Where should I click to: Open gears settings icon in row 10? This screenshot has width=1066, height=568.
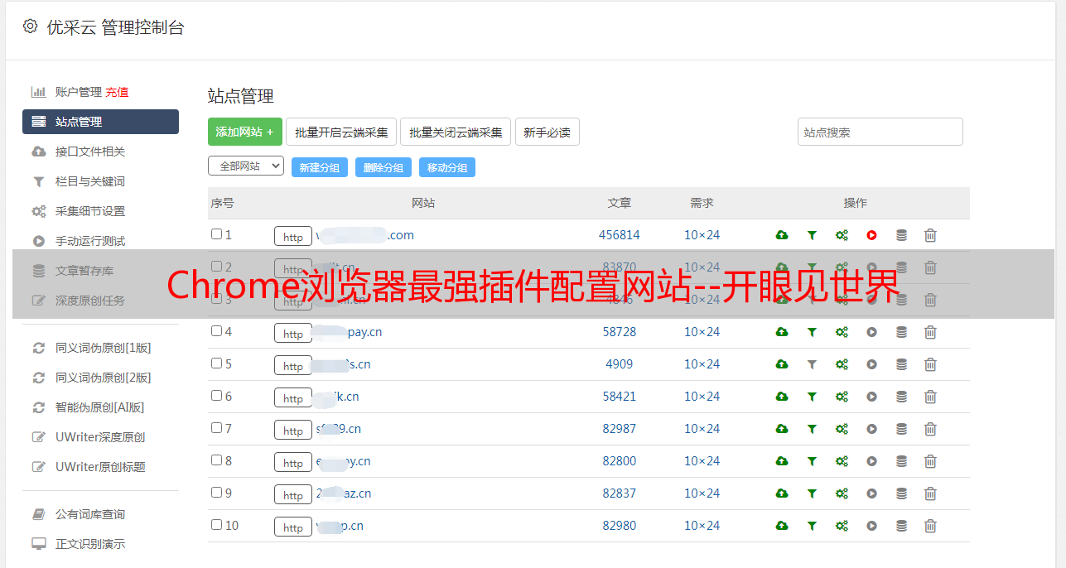[x=842, y=526]
